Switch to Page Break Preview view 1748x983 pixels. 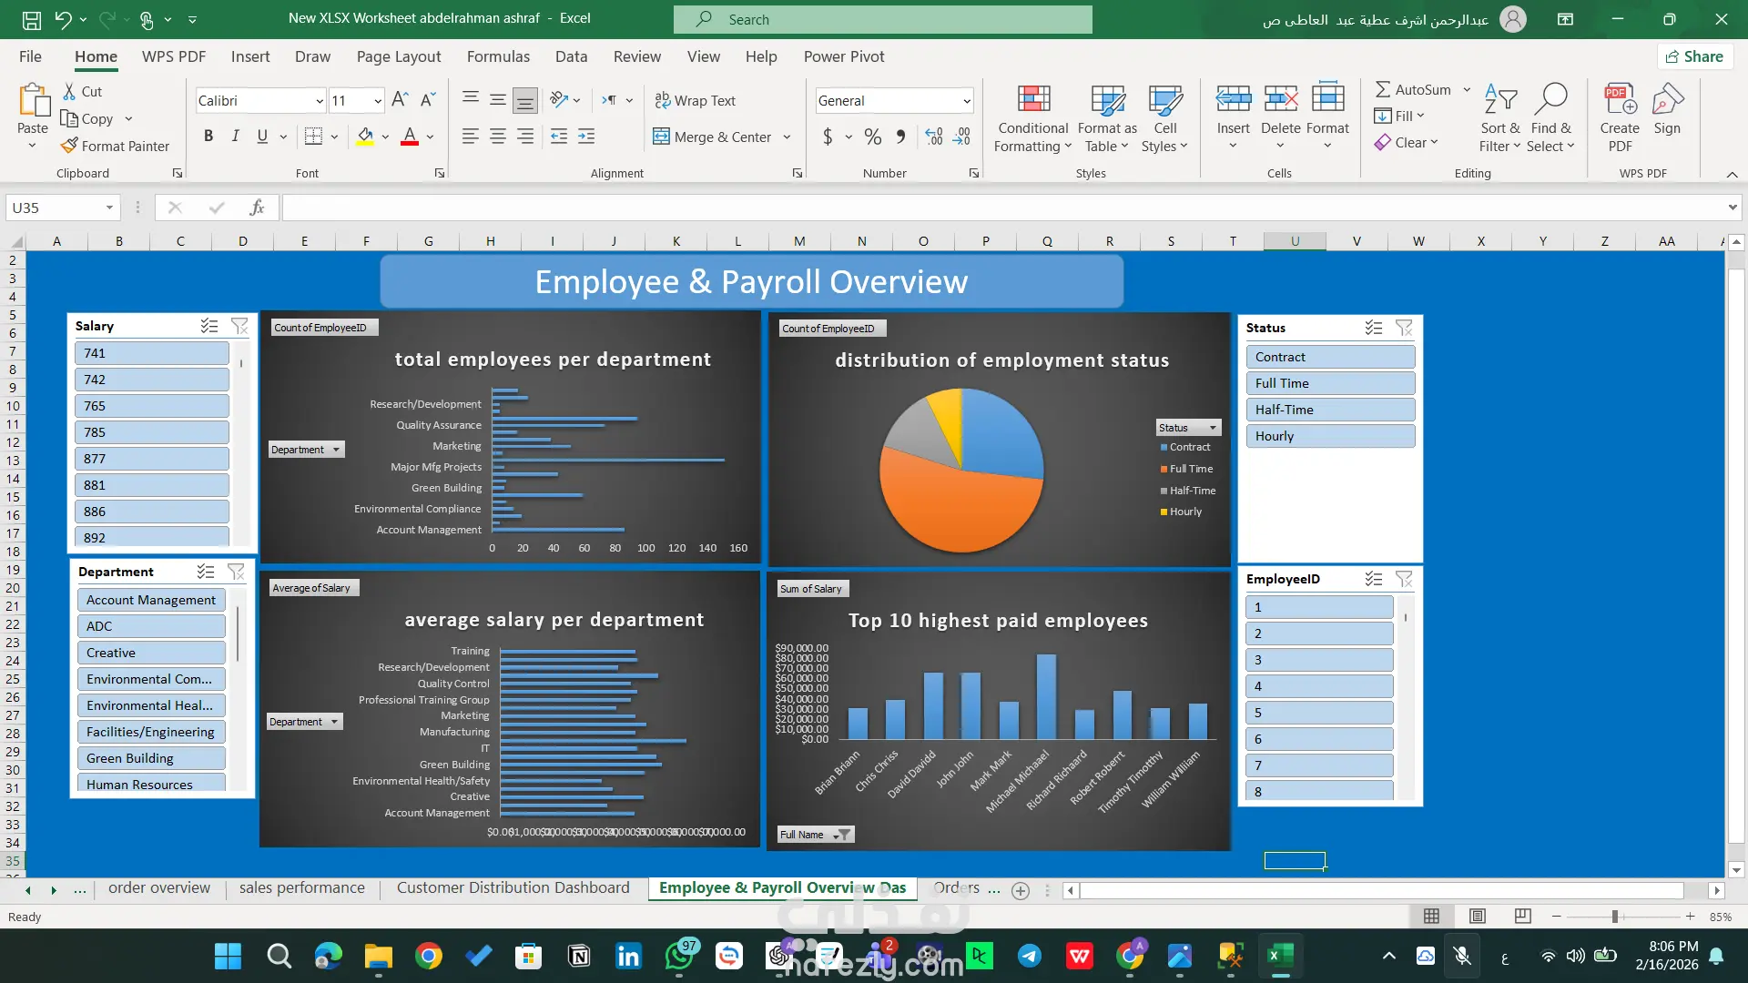[x=1522, y=916]
